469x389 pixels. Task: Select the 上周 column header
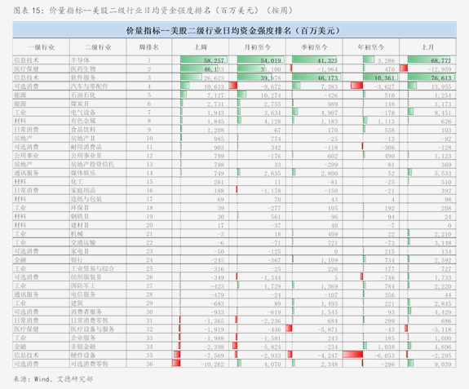click(201, 47)
